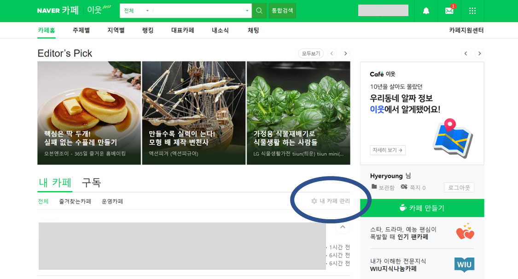The height and width of the screenshot is (279, 518).
Task: Go to previous Editor's Pick slide
Action: pos(332,53)
